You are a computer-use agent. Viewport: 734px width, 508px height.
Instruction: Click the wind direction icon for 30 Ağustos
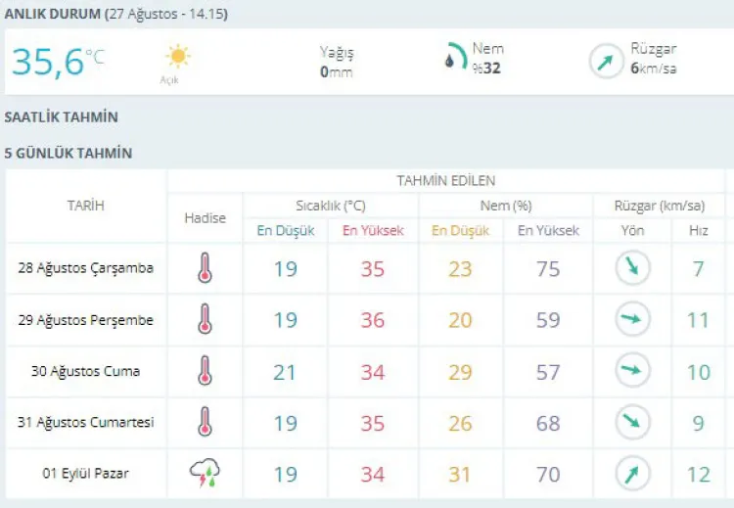(632, 371)
